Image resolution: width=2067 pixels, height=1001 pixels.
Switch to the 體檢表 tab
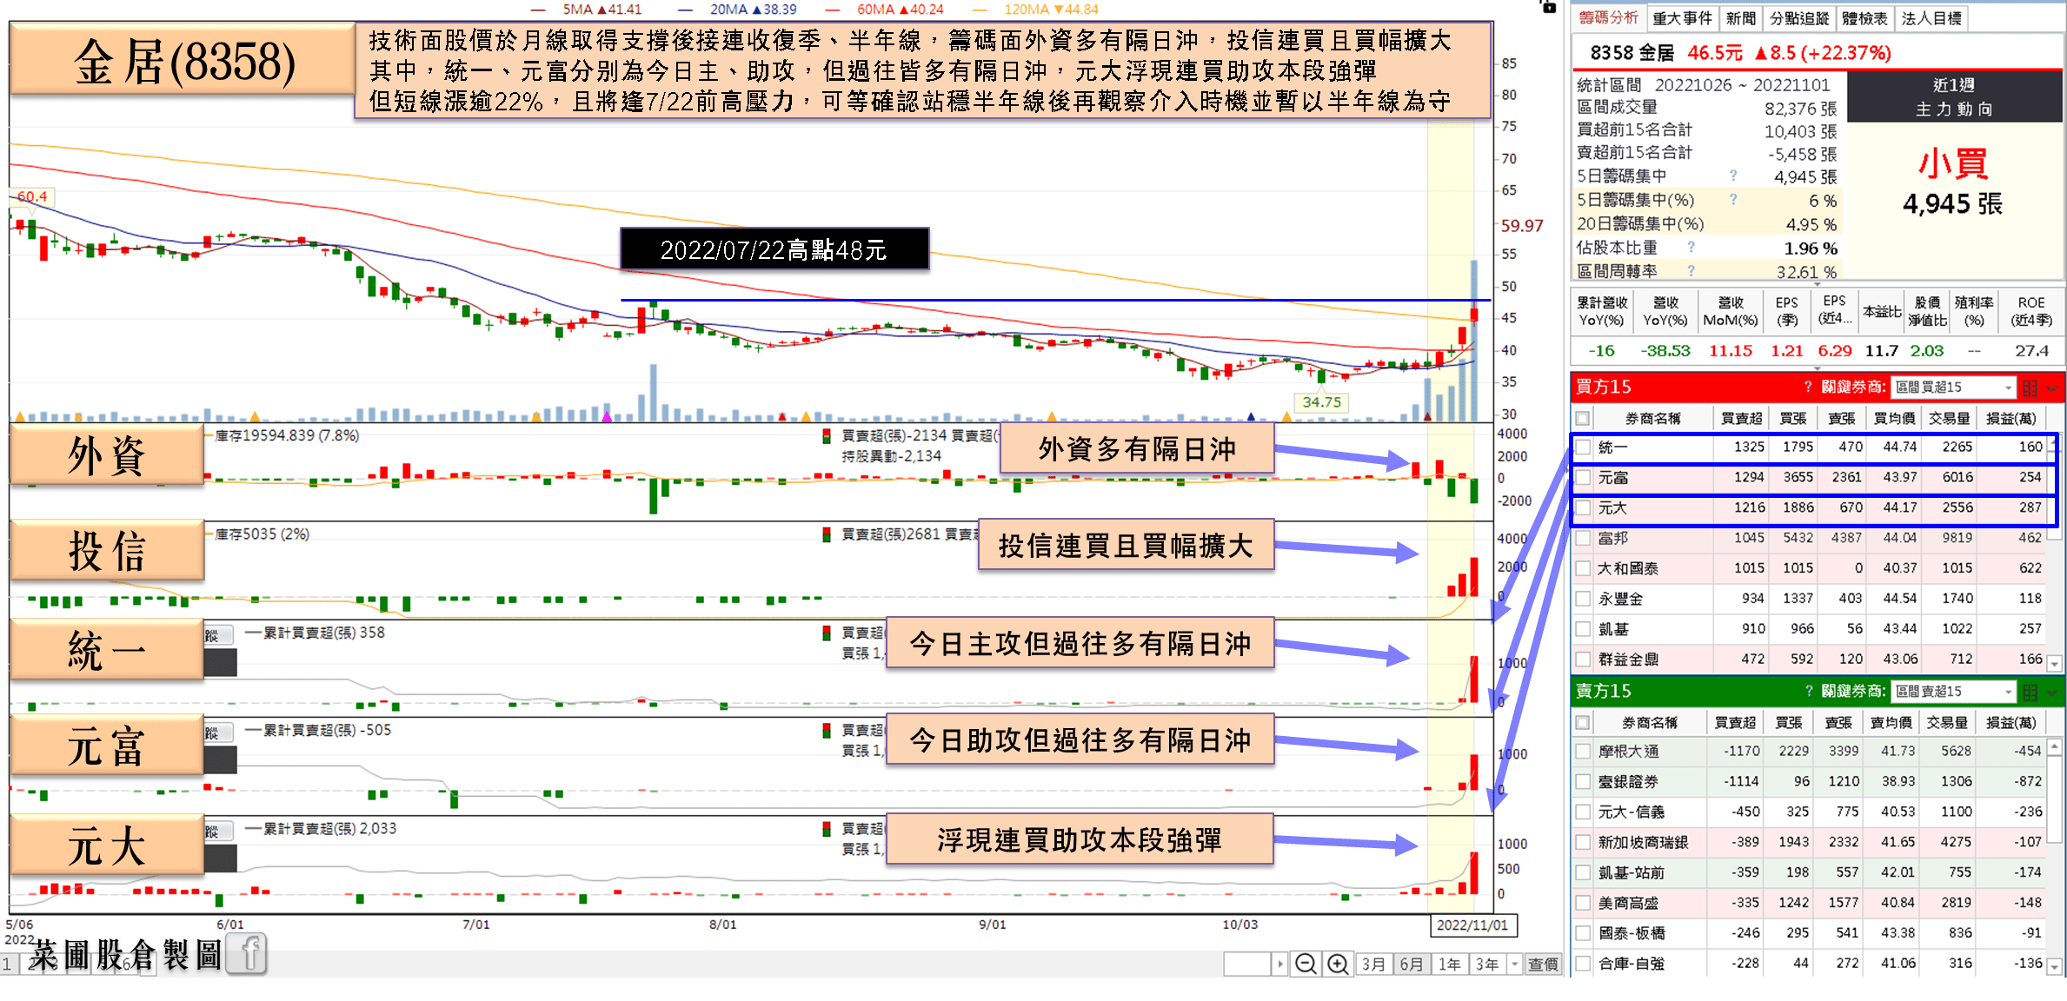click(x=1864, y=18)
